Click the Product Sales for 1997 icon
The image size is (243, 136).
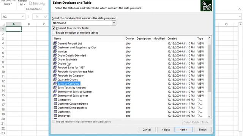coord(55,67)
